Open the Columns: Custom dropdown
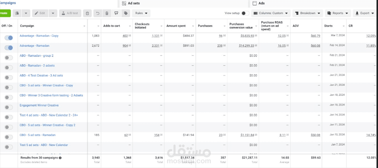Screen dimensions: 378x168 tap(271, 13)
